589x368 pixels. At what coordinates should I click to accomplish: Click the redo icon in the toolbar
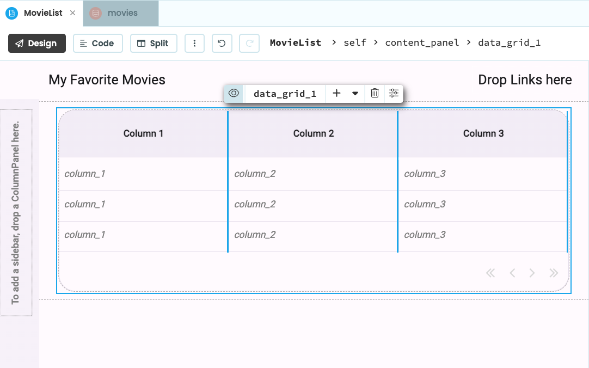(249, 42)
